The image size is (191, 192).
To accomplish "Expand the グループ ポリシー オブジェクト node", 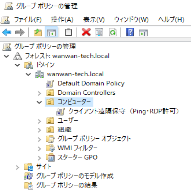I will coord(39,139).
